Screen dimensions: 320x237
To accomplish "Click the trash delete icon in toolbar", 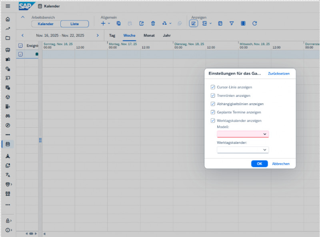I will 153,24.
